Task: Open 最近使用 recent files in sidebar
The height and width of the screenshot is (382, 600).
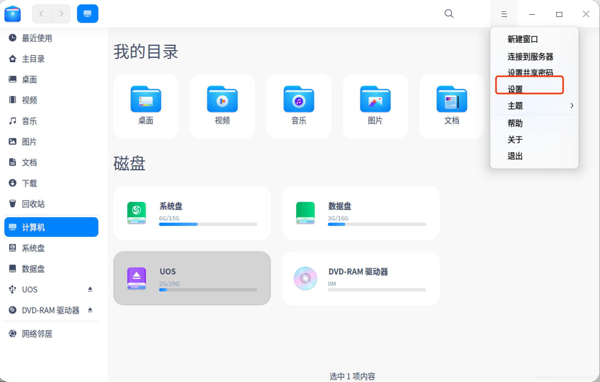Action: click(x=37, y=38)
